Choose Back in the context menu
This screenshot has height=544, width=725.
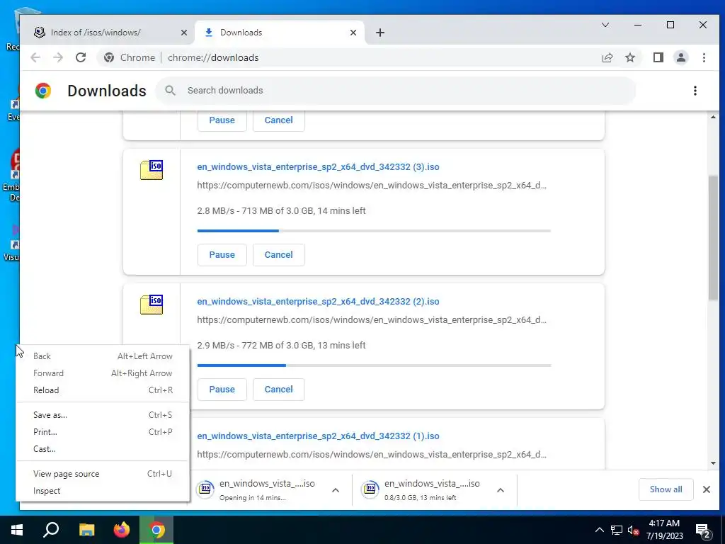point(103,356)
